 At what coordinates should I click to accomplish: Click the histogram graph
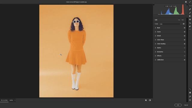[x=171, y=10]
